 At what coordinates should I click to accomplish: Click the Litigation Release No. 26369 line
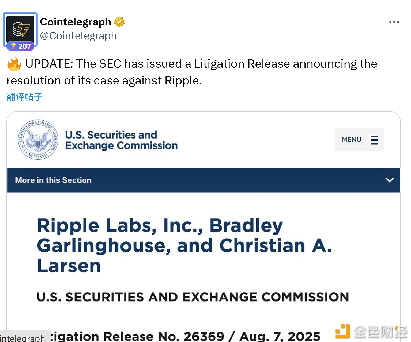click(x=185, y=336)
